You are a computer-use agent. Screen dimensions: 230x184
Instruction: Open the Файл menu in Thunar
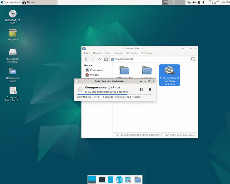[x=87, y=53]
